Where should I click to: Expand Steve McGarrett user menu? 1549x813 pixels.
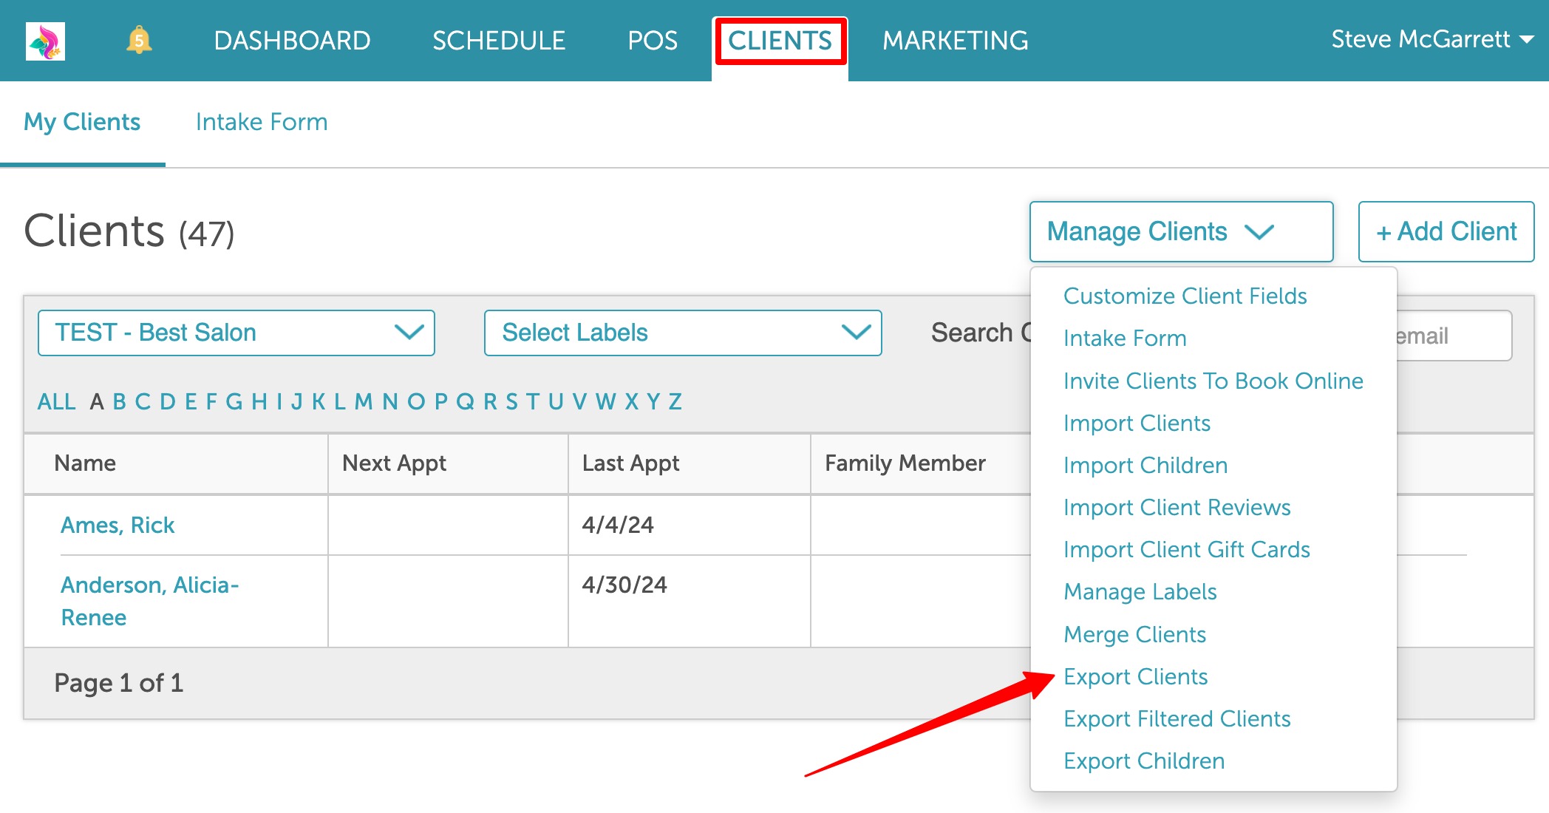pos(1431,39)
